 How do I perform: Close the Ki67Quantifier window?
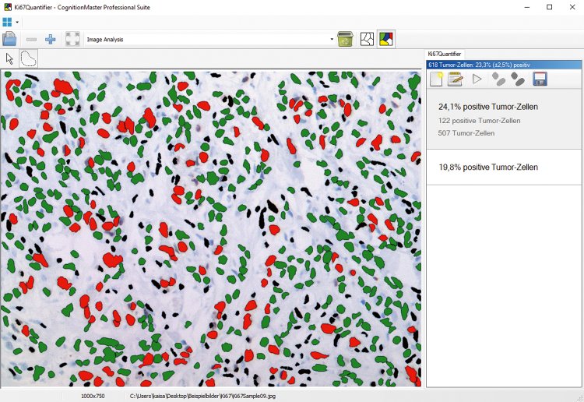(x=572, y=7)
